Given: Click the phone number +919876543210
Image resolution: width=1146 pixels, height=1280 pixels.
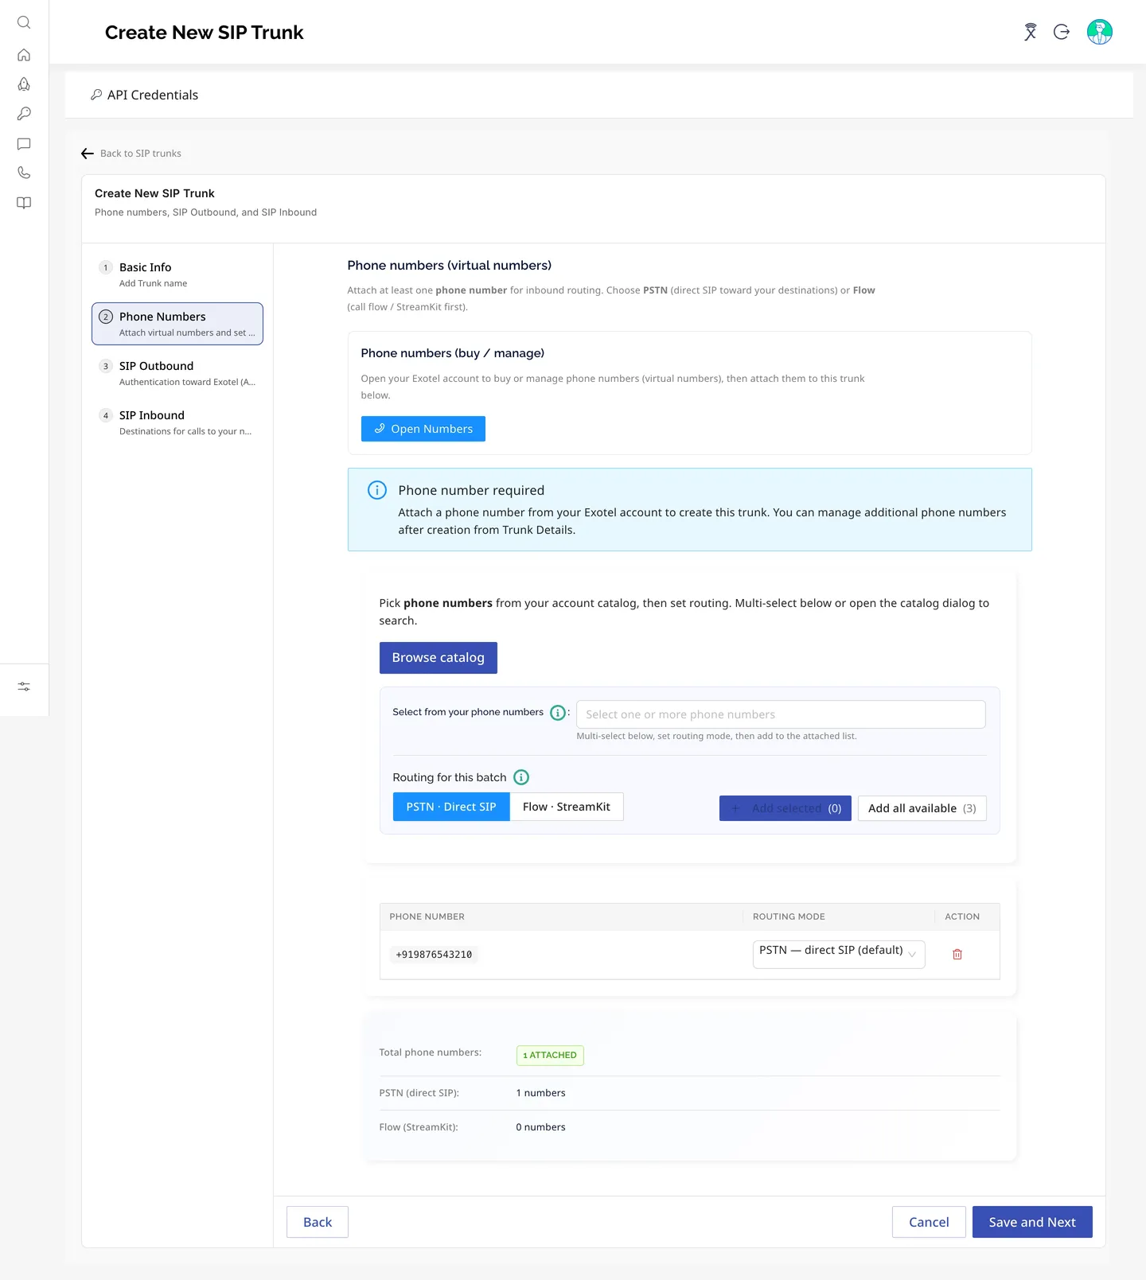Looking at the screenshot, I should 434,955.
